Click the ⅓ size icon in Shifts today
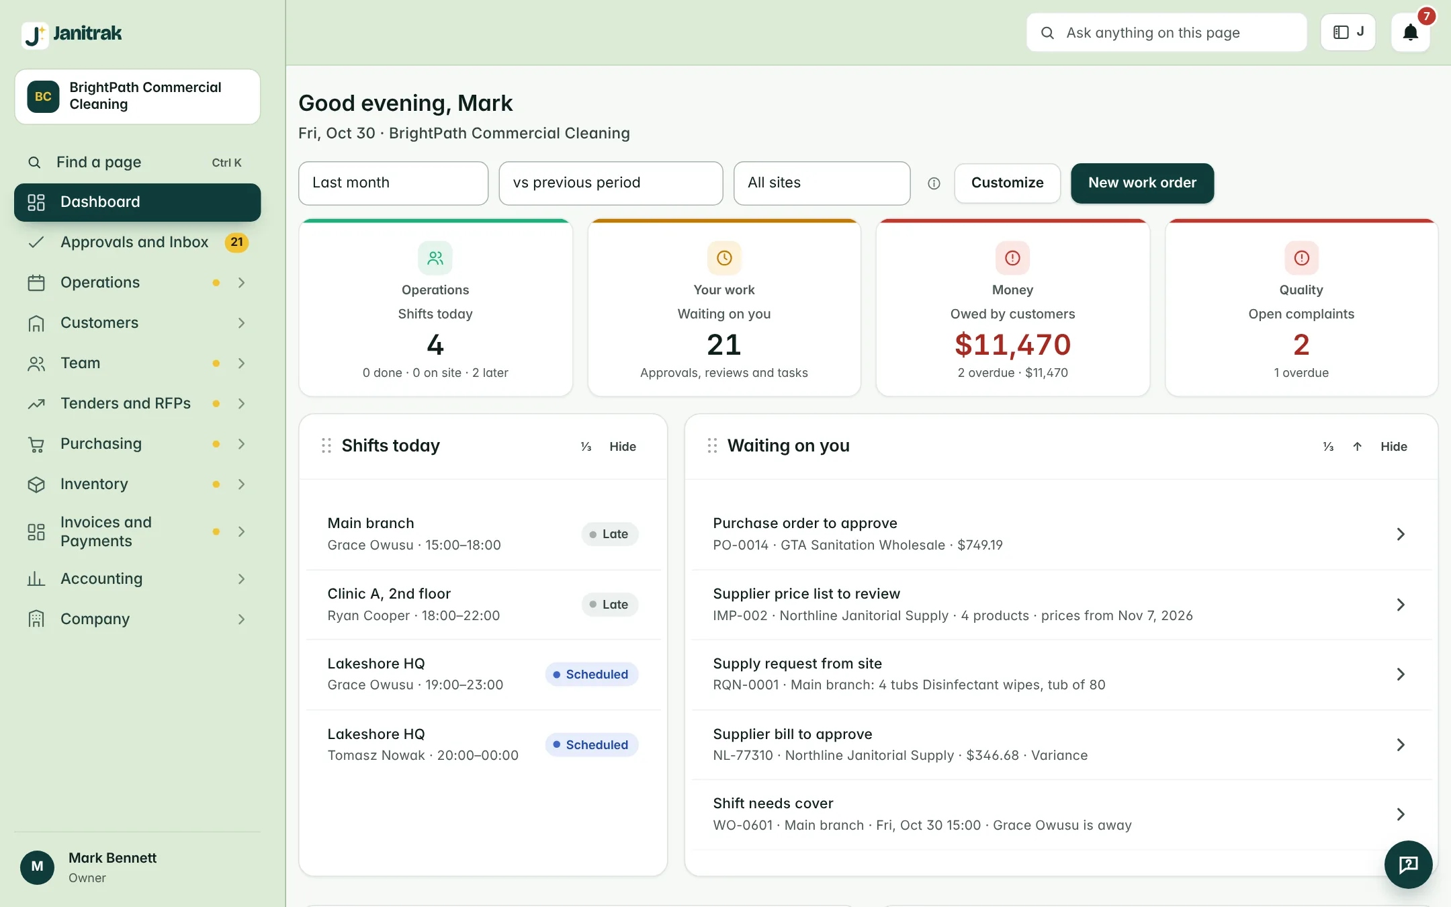 click(x=586, y=446)
